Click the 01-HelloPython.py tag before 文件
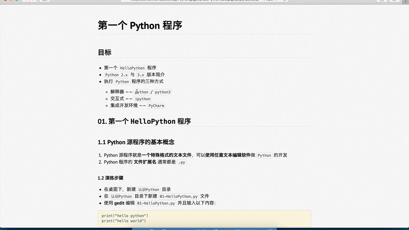Viewport: 409px width, 230px height. [179, 196]
